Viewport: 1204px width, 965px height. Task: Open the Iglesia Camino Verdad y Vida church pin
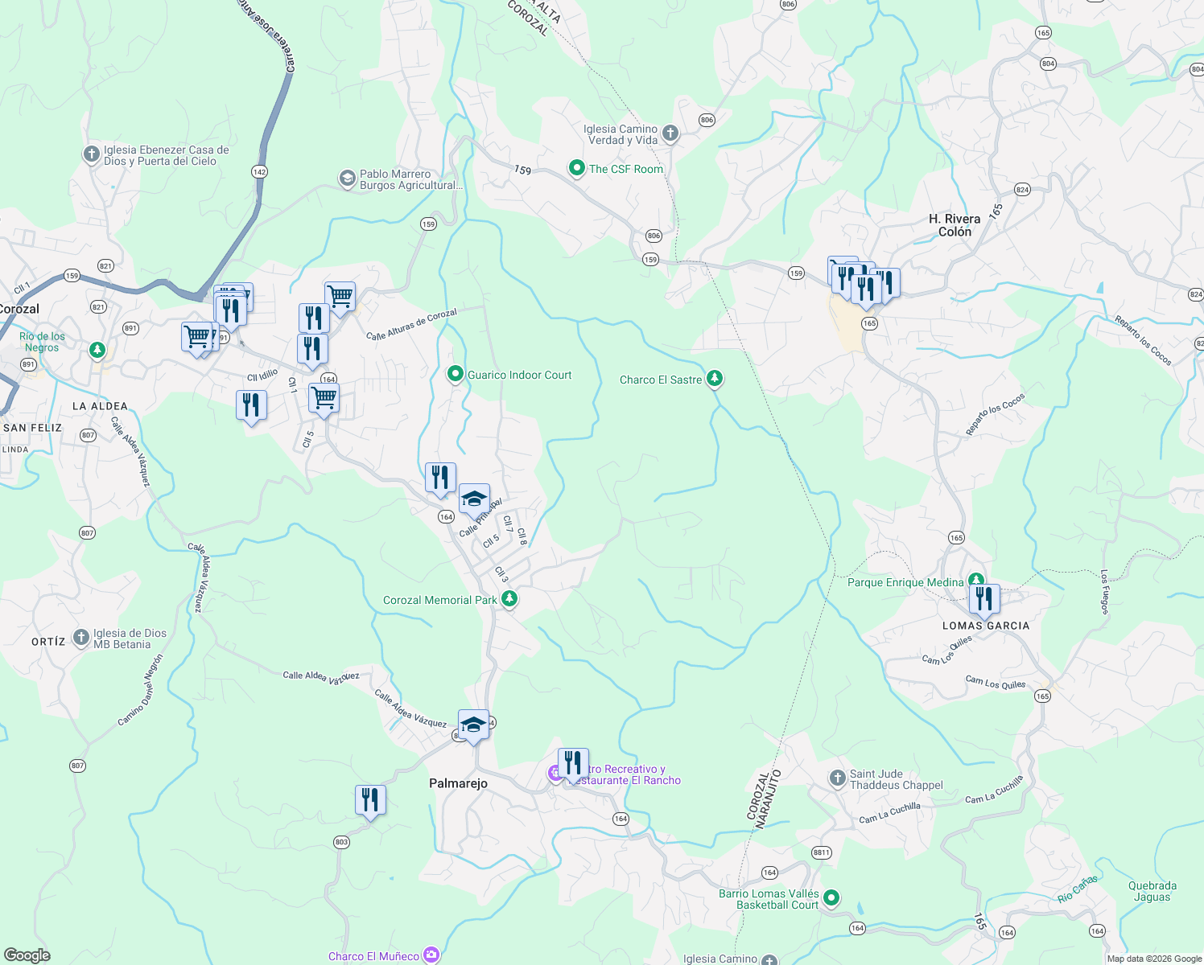tap(670, 134)
